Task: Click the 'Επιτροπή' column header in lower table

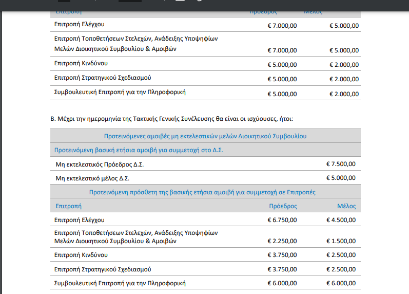Action: 68,206
